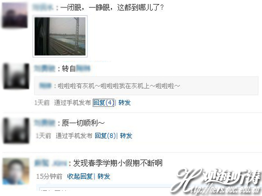Viewport: 262px width, 196px height.
Task: Open author name of 原一切顺利 post
Action: pyautogui.click(x=44, y=123)
